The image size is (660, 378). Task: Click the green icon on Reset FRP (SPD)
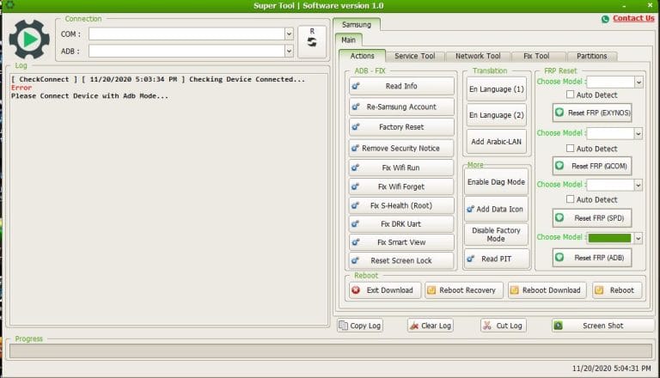(x=559, y=217)
